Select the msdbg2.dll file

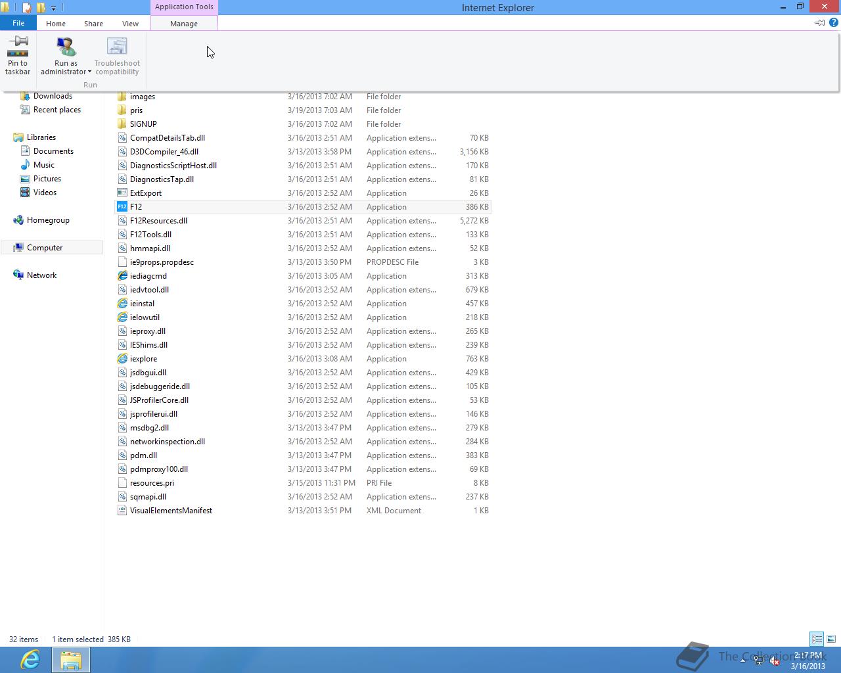303,428
